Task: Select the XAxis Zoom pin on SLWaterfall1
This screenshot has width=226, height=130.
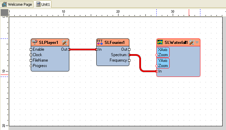Action: (x=157, y=55)
